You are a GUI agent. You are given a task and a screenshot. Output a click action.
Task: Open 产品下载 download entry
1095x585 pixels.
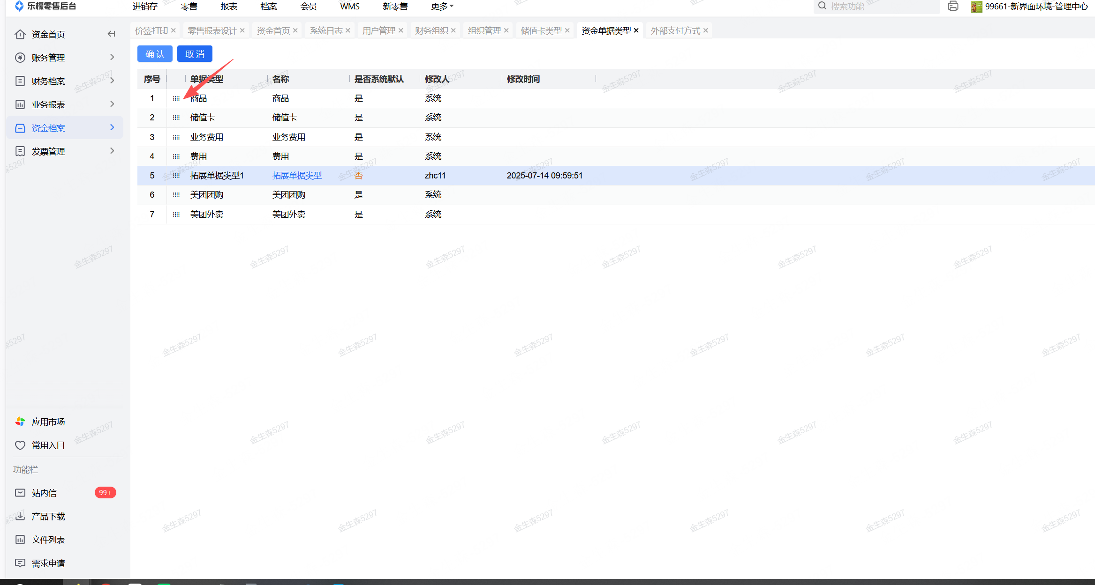point(48,516)
